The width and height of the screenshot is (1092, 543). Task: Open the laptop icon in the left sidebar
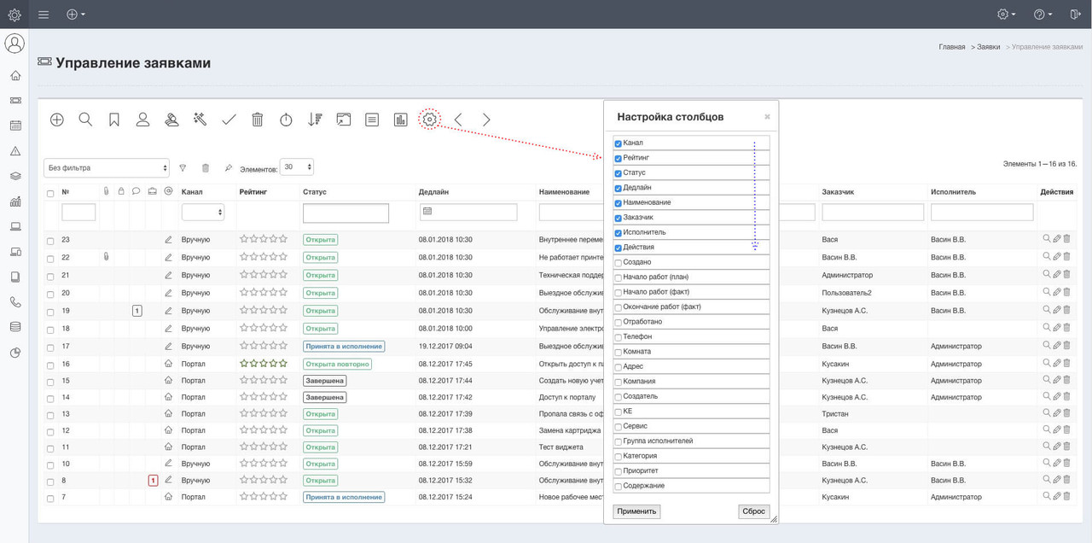coord(15,226)
